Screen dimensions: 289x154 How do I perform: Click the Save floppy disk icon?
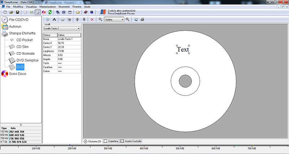click(x=17, y=12)
